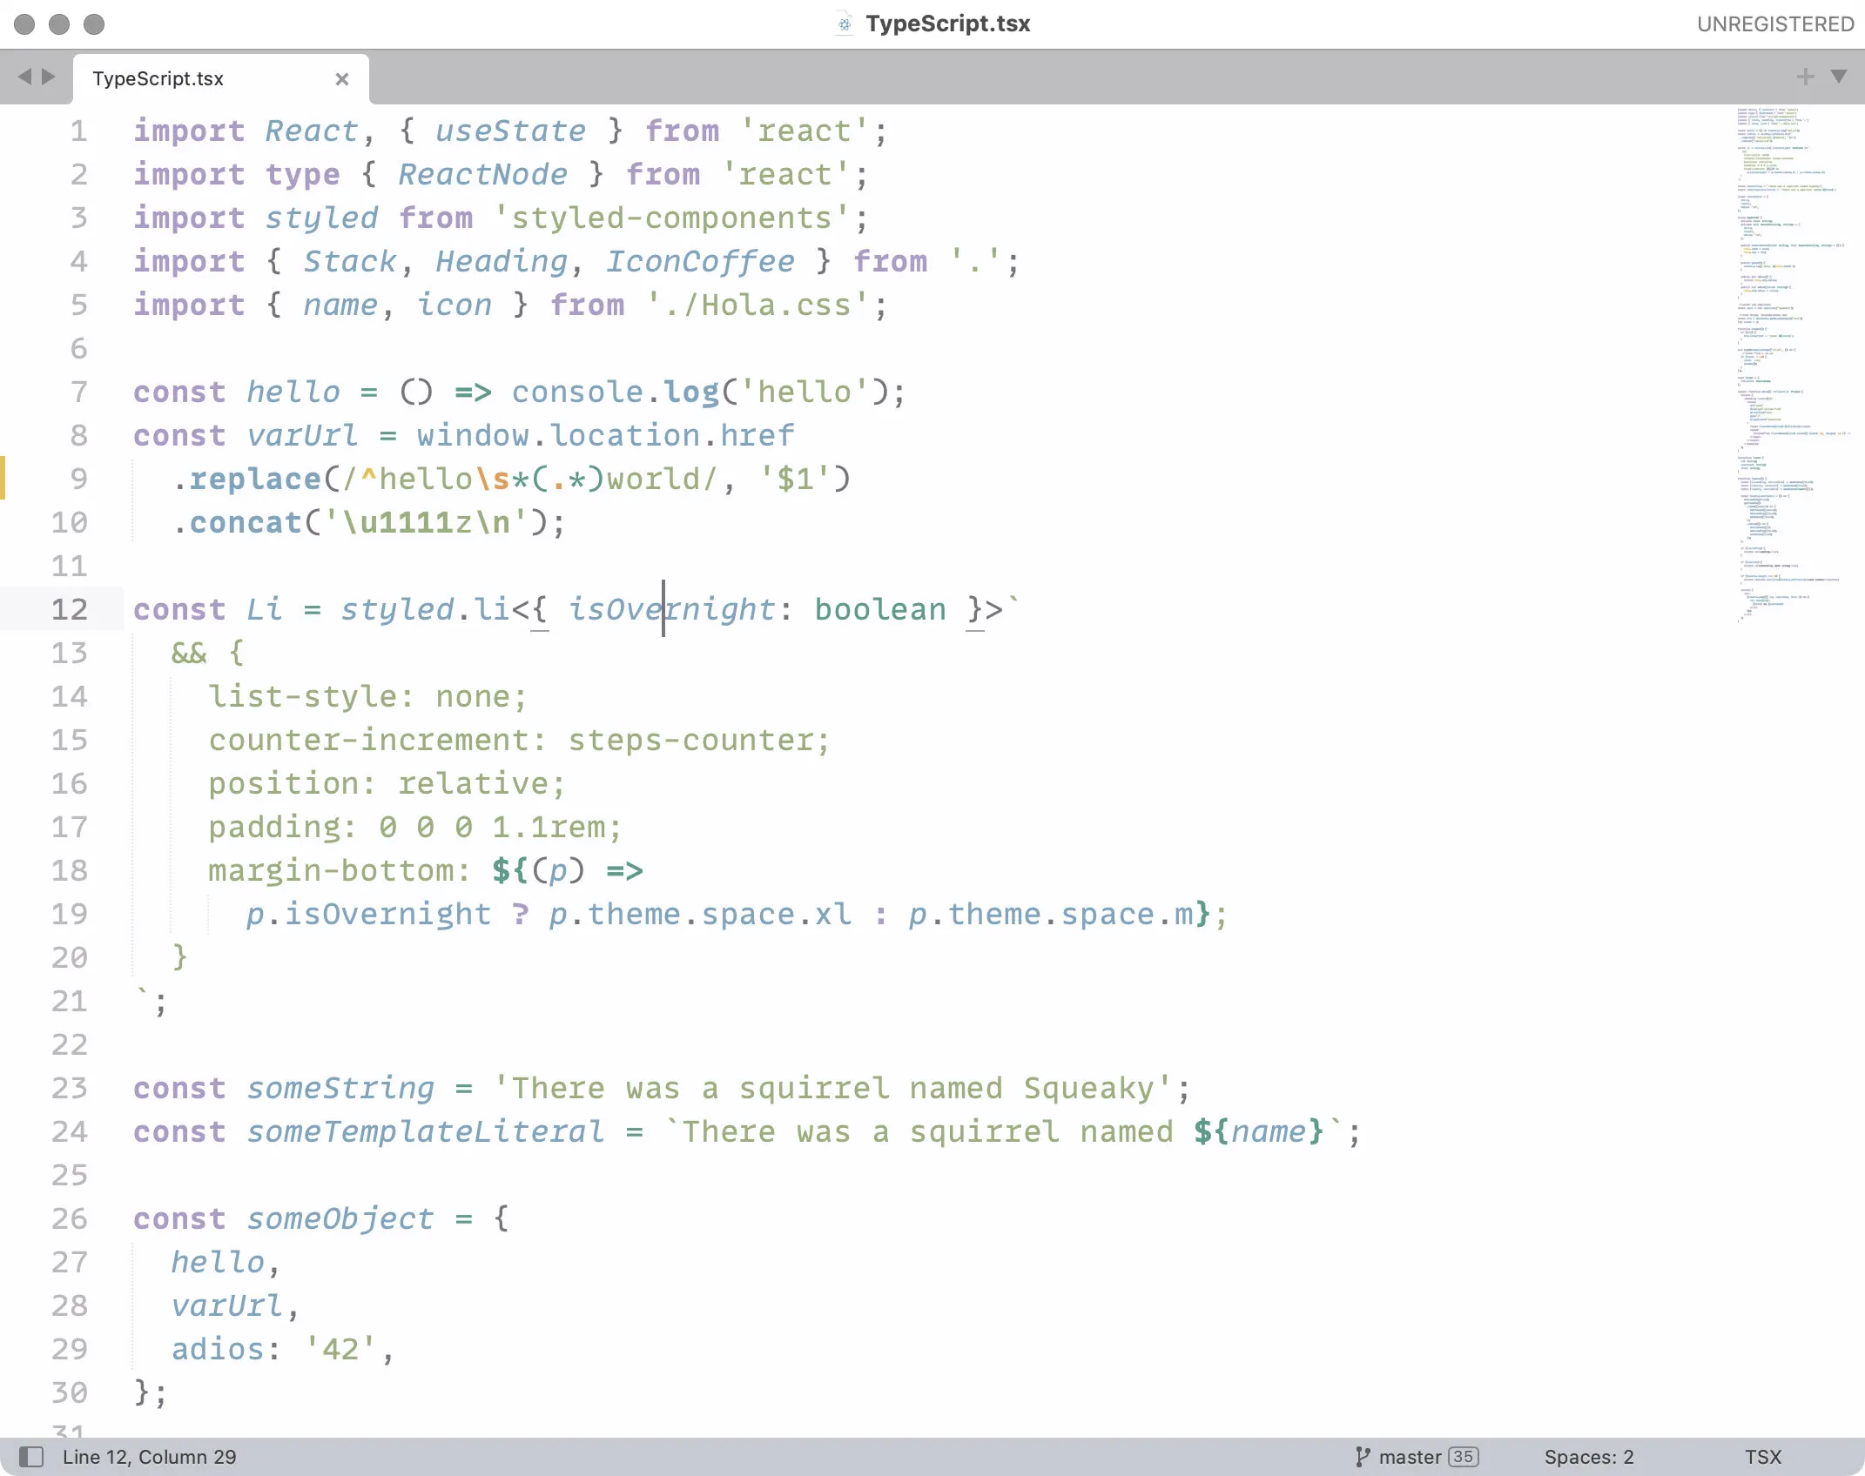Open indentation settings via Spaces: 2
This screenshot has height=1476, width=1865.
[x=1588, y=1456]
